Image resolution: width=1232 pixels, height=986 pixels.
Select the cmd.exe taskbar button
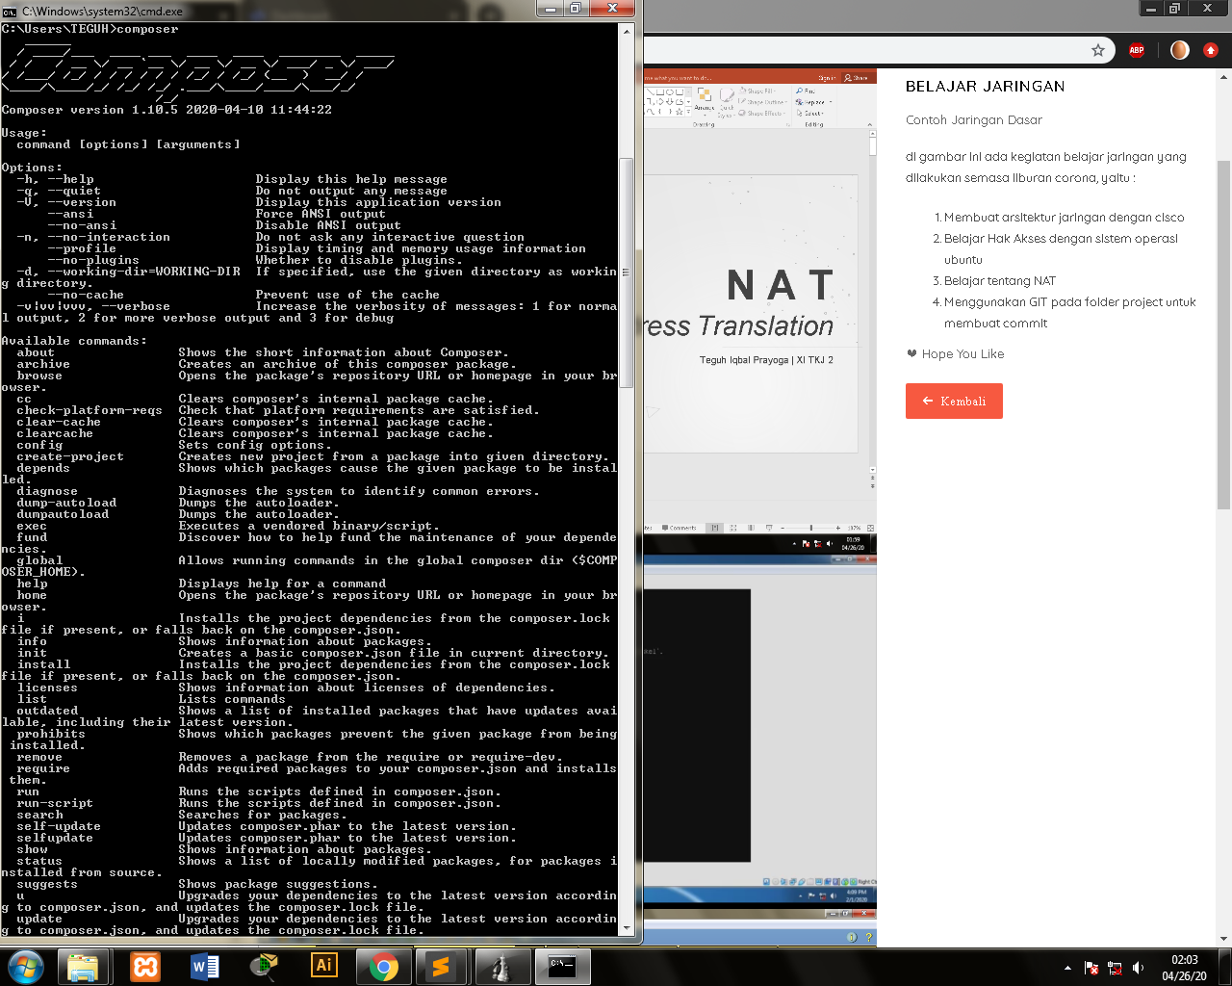click(562, 967)
